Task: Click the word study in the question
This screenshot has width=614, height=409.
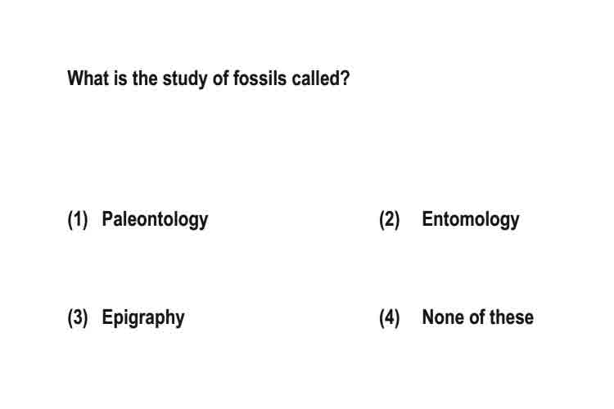Action: click(x=185, y=79)
